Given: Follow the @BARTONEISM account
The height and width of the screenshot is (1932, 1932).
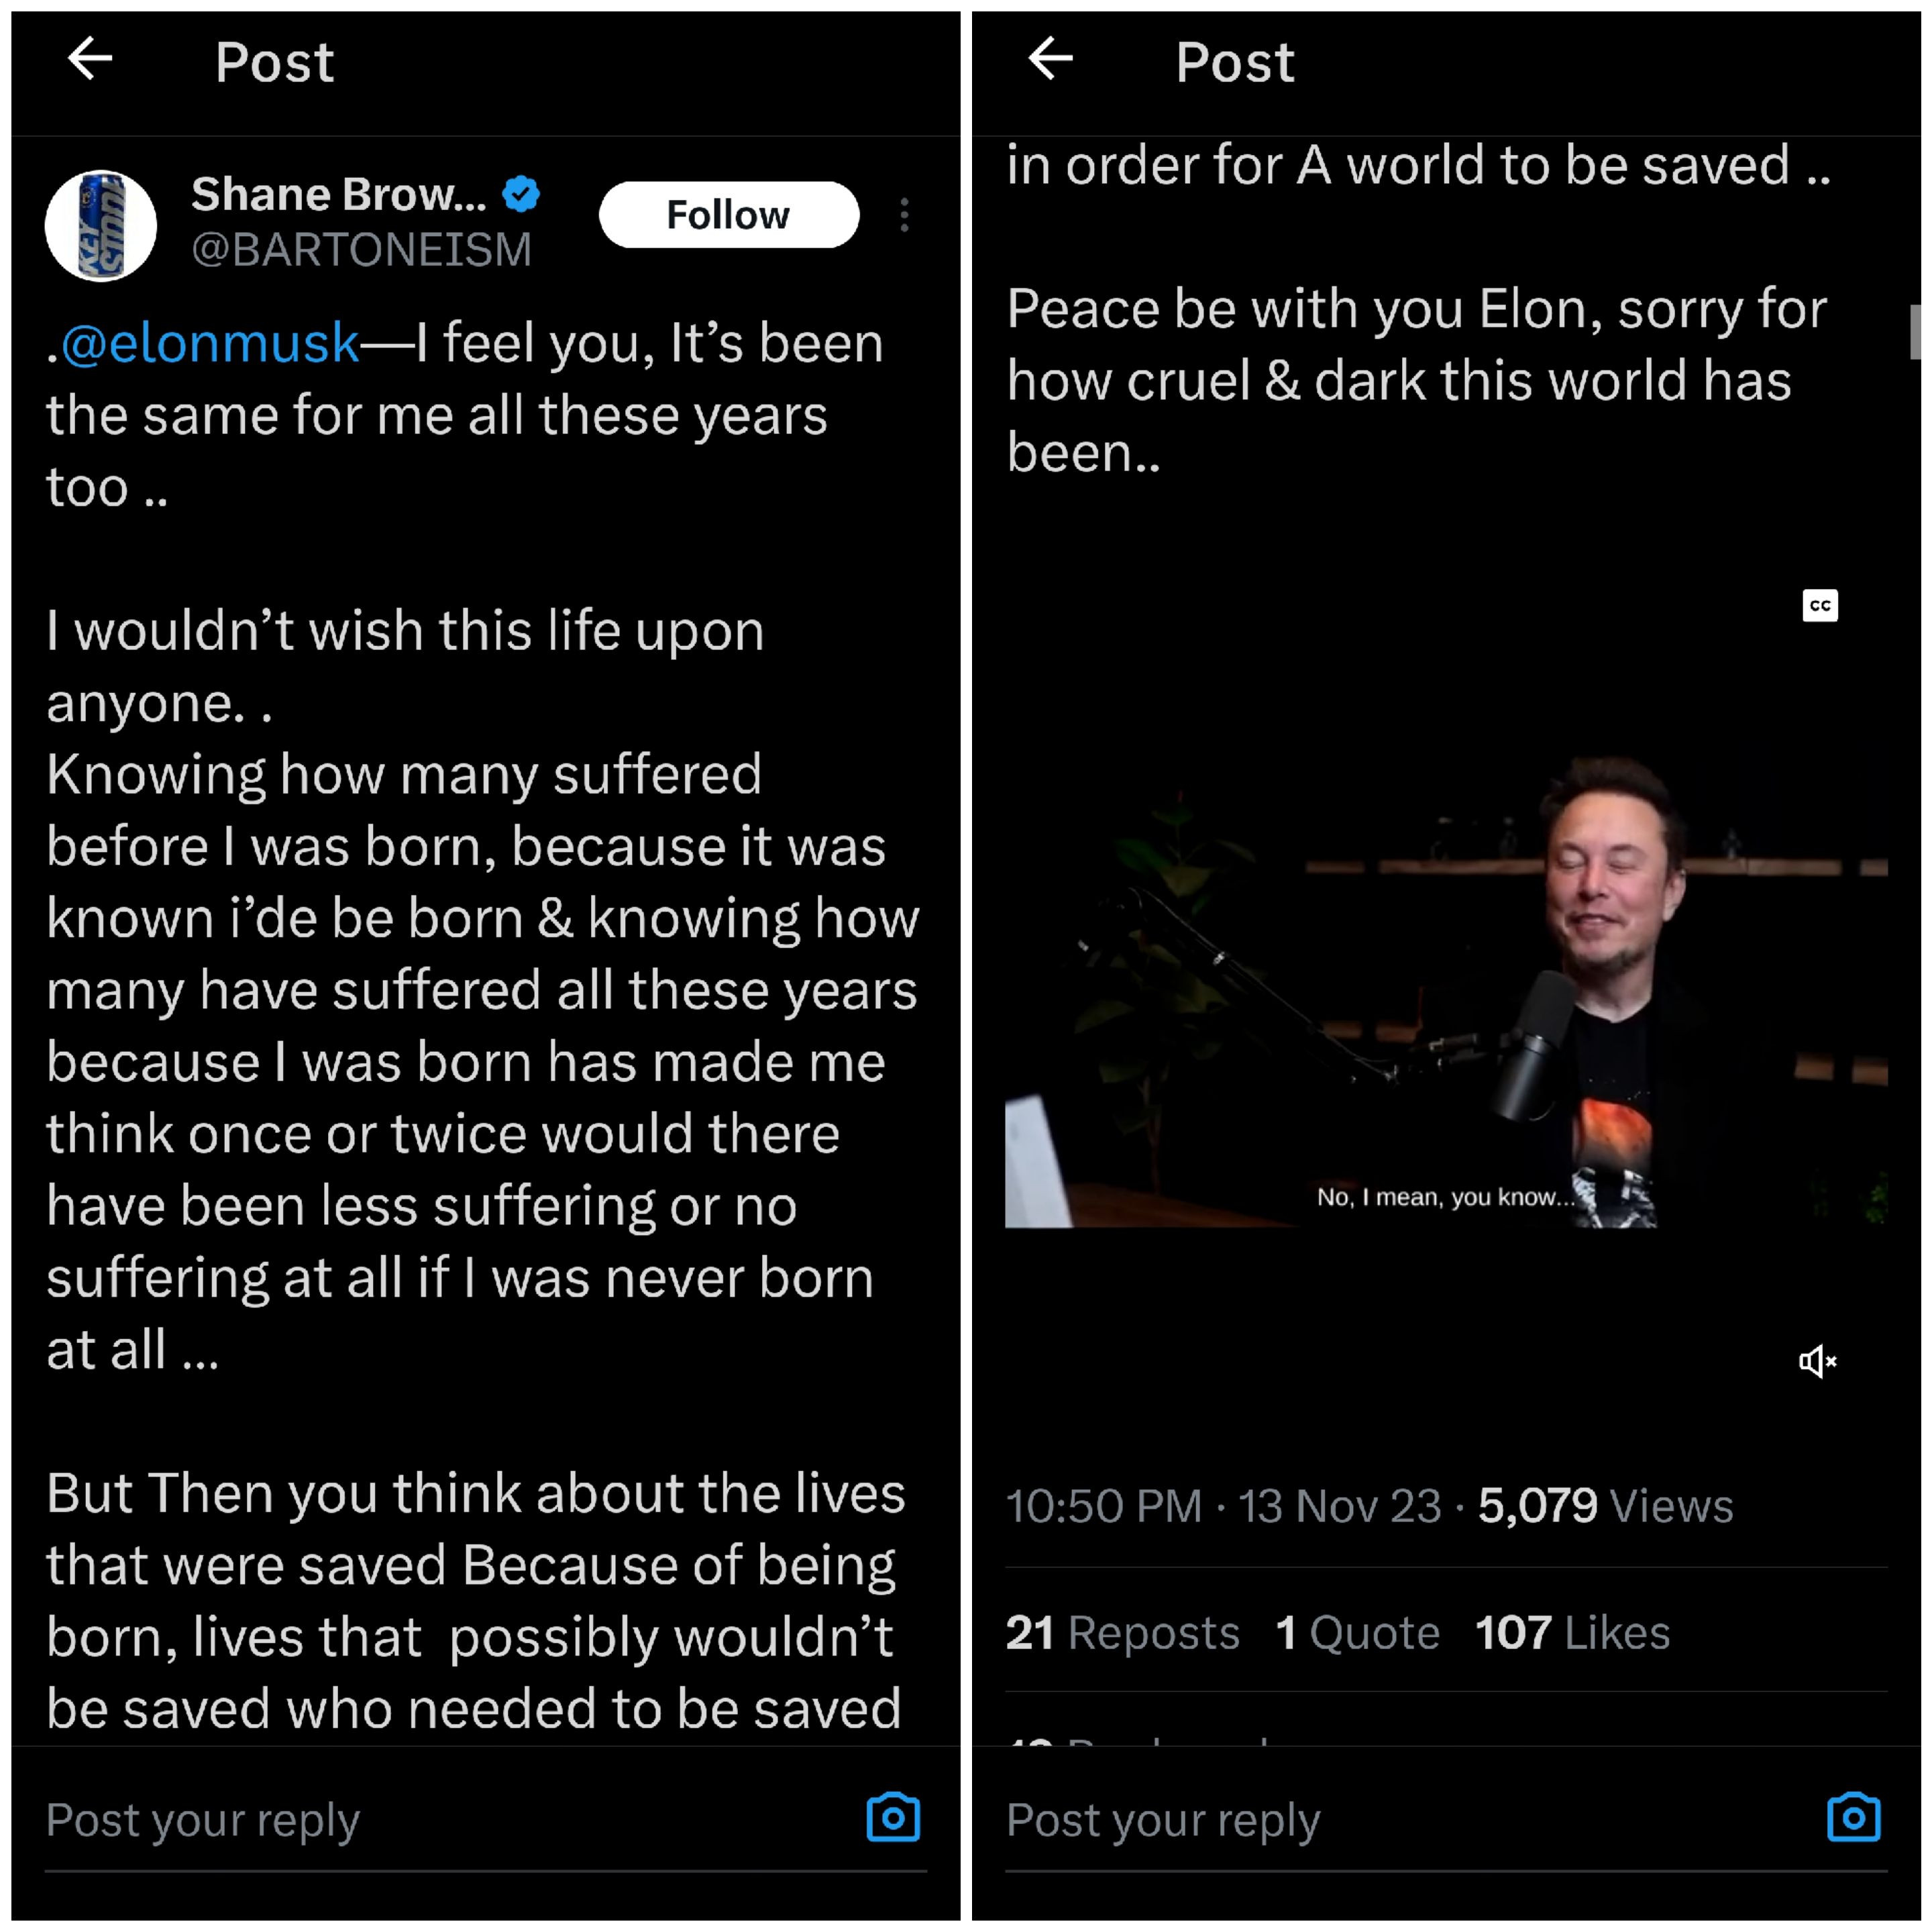Looking at the screenshot, I should (x=728, y=215).
